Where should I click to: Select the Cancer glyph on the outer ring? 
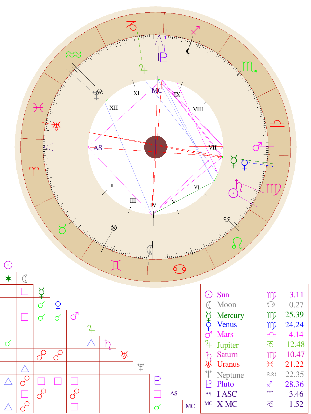(x=180, y=269)
